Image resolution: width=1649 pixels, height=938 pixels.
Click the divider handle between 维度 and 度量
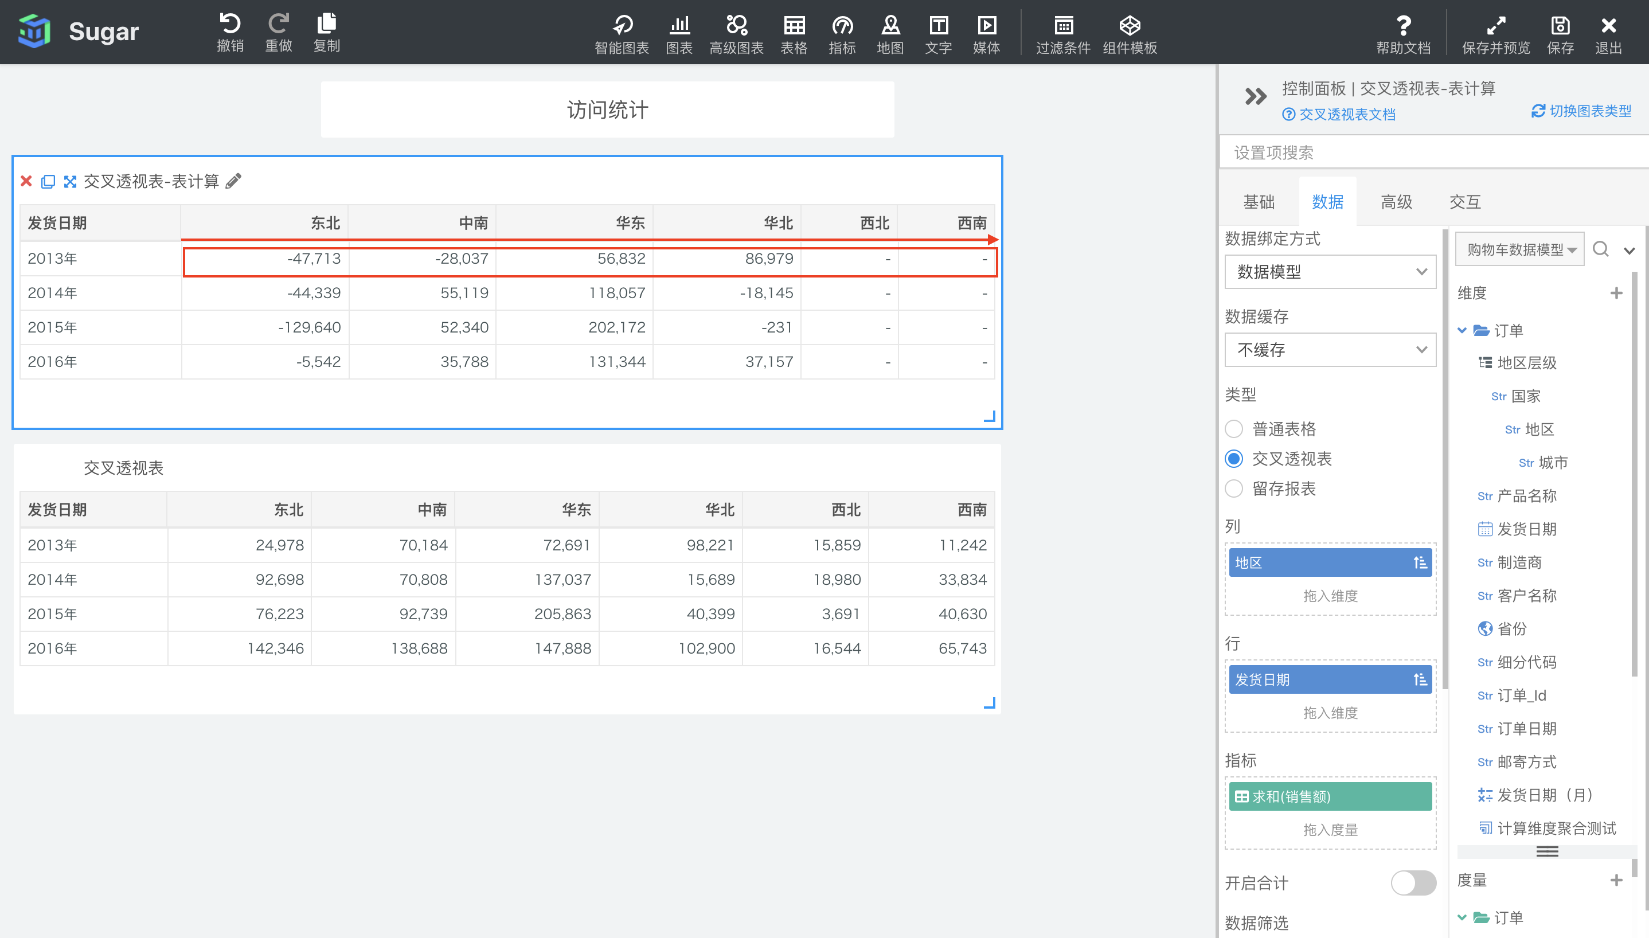pyautogui.click(x=1546, y=851)
